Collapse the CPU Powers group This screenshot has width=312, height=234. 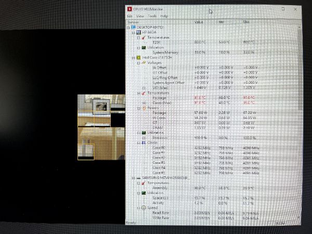coord(138,108)
